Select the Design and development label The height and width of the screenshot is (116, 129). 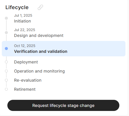(39, 36)
